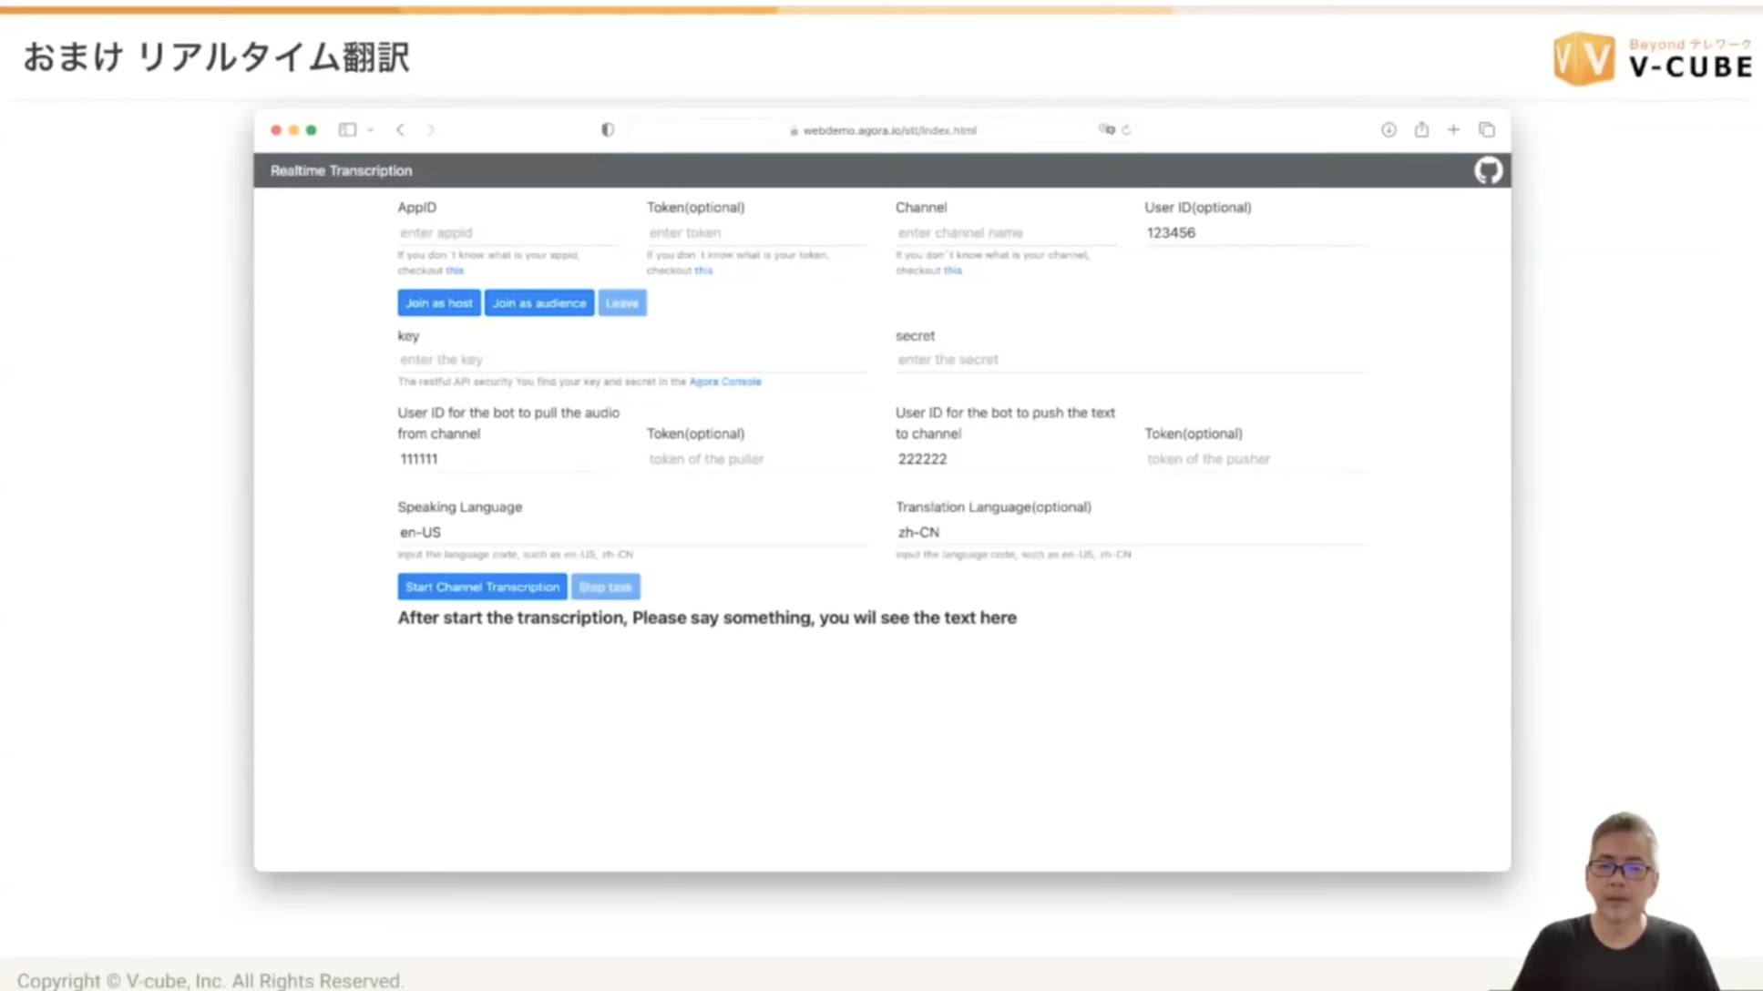Open the GitHub icon in header
This screenshot has width=1763, height=991.
[1488, 170]
